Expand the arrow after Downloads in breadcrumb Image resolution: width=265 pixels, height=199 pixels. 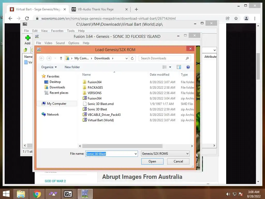point(113,58)
